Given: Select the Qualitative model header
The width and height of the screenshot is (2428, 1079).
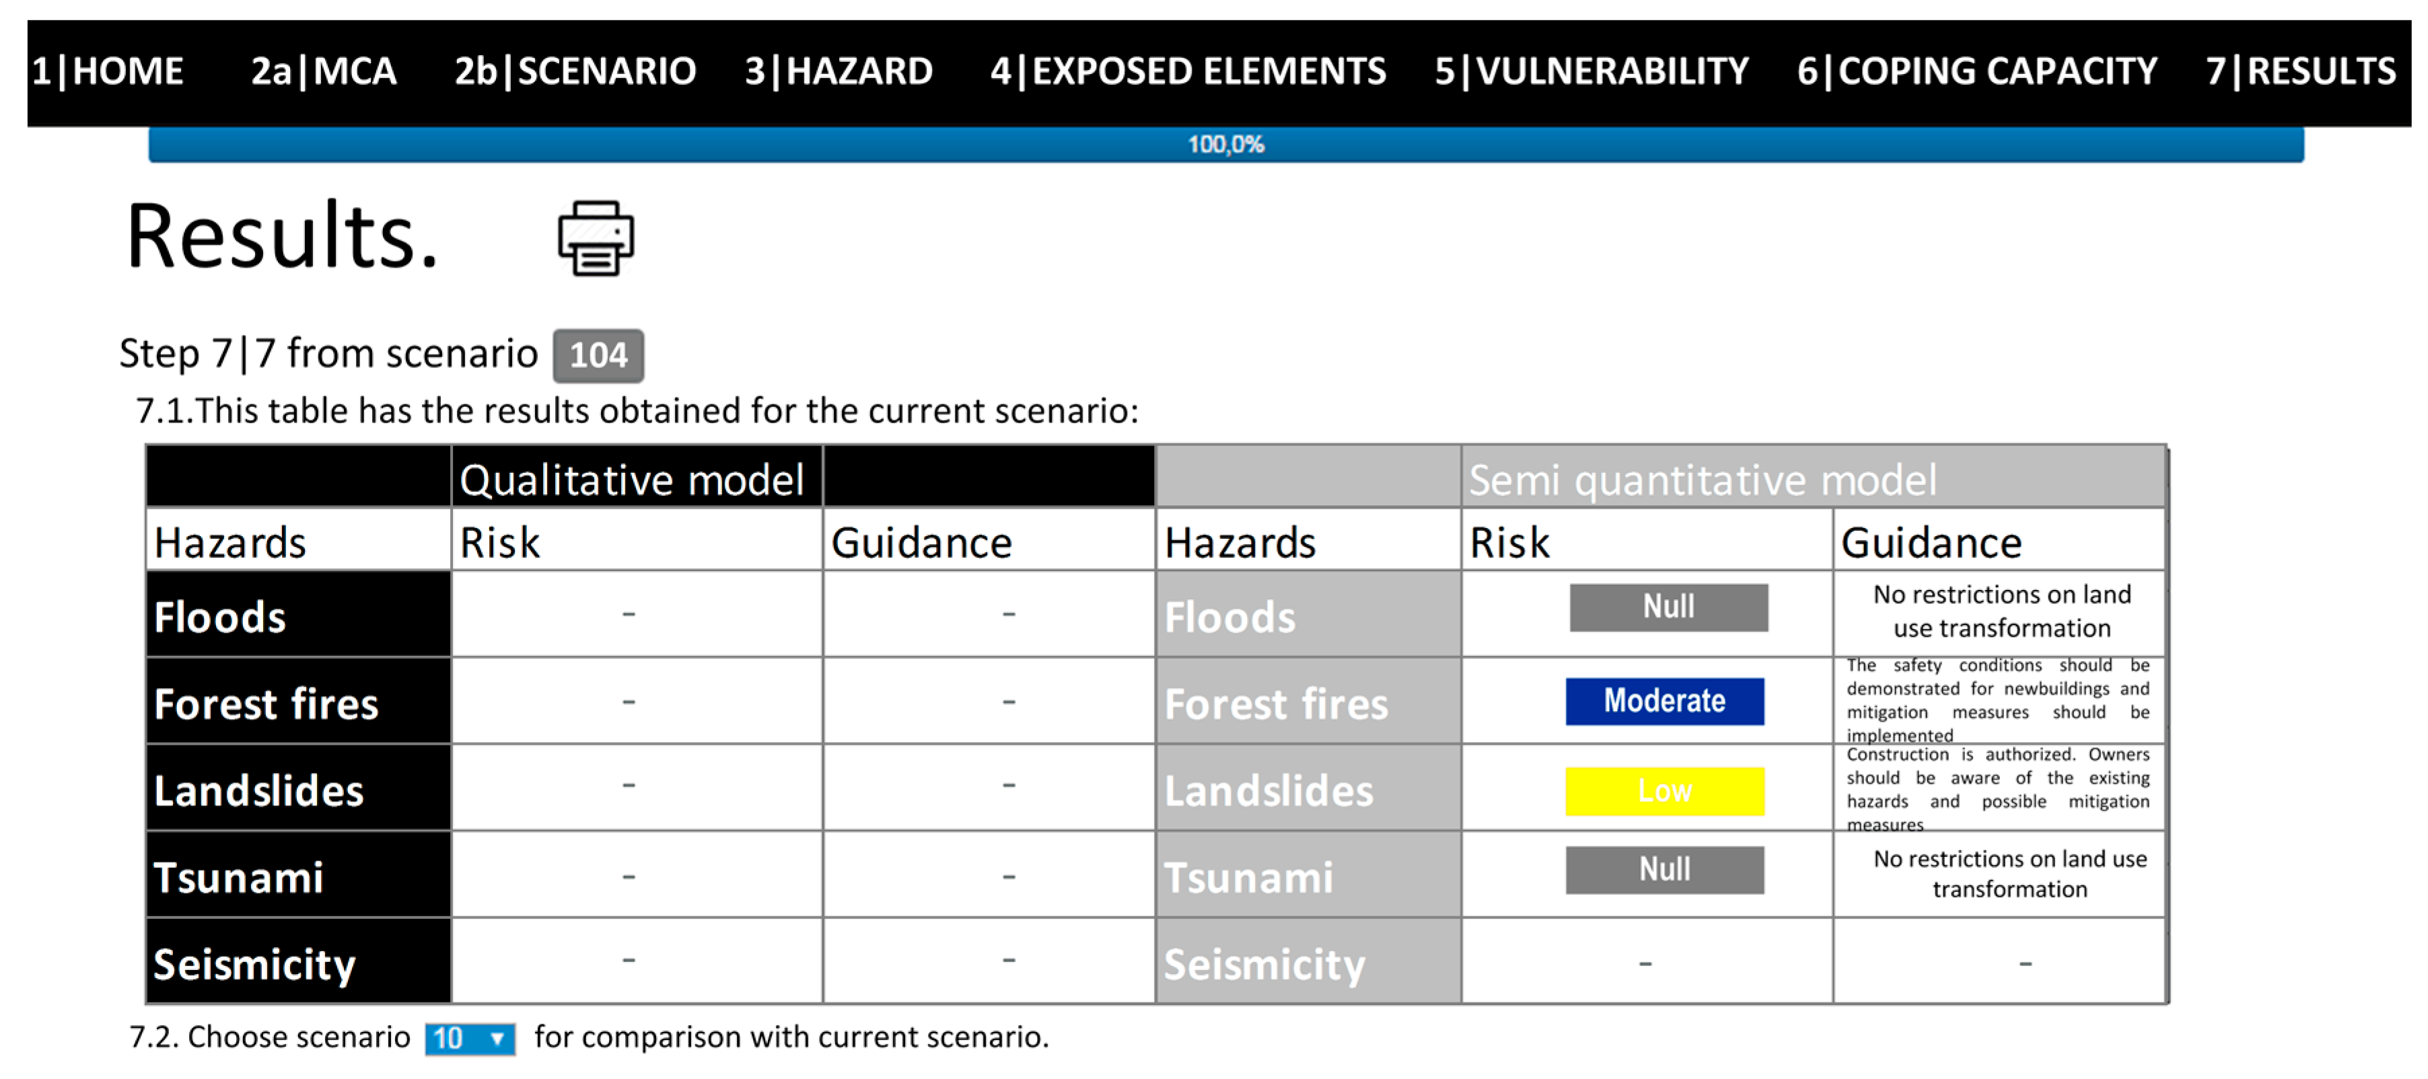Looking at the screenshot, I should point(631,480).
